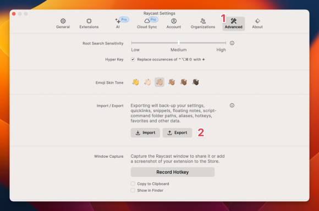
Task: Select the Advanced tools tab
Action: (x=234, y=24)
